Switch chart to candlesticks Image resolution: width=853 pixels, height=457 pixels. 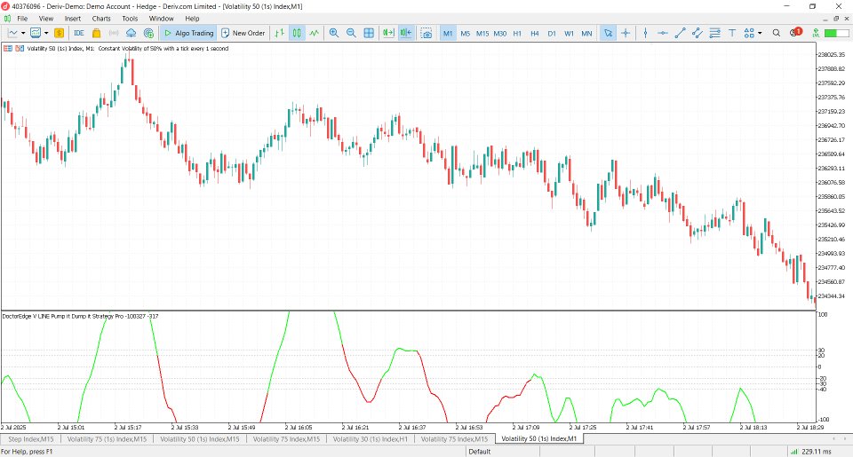[297, 33]
